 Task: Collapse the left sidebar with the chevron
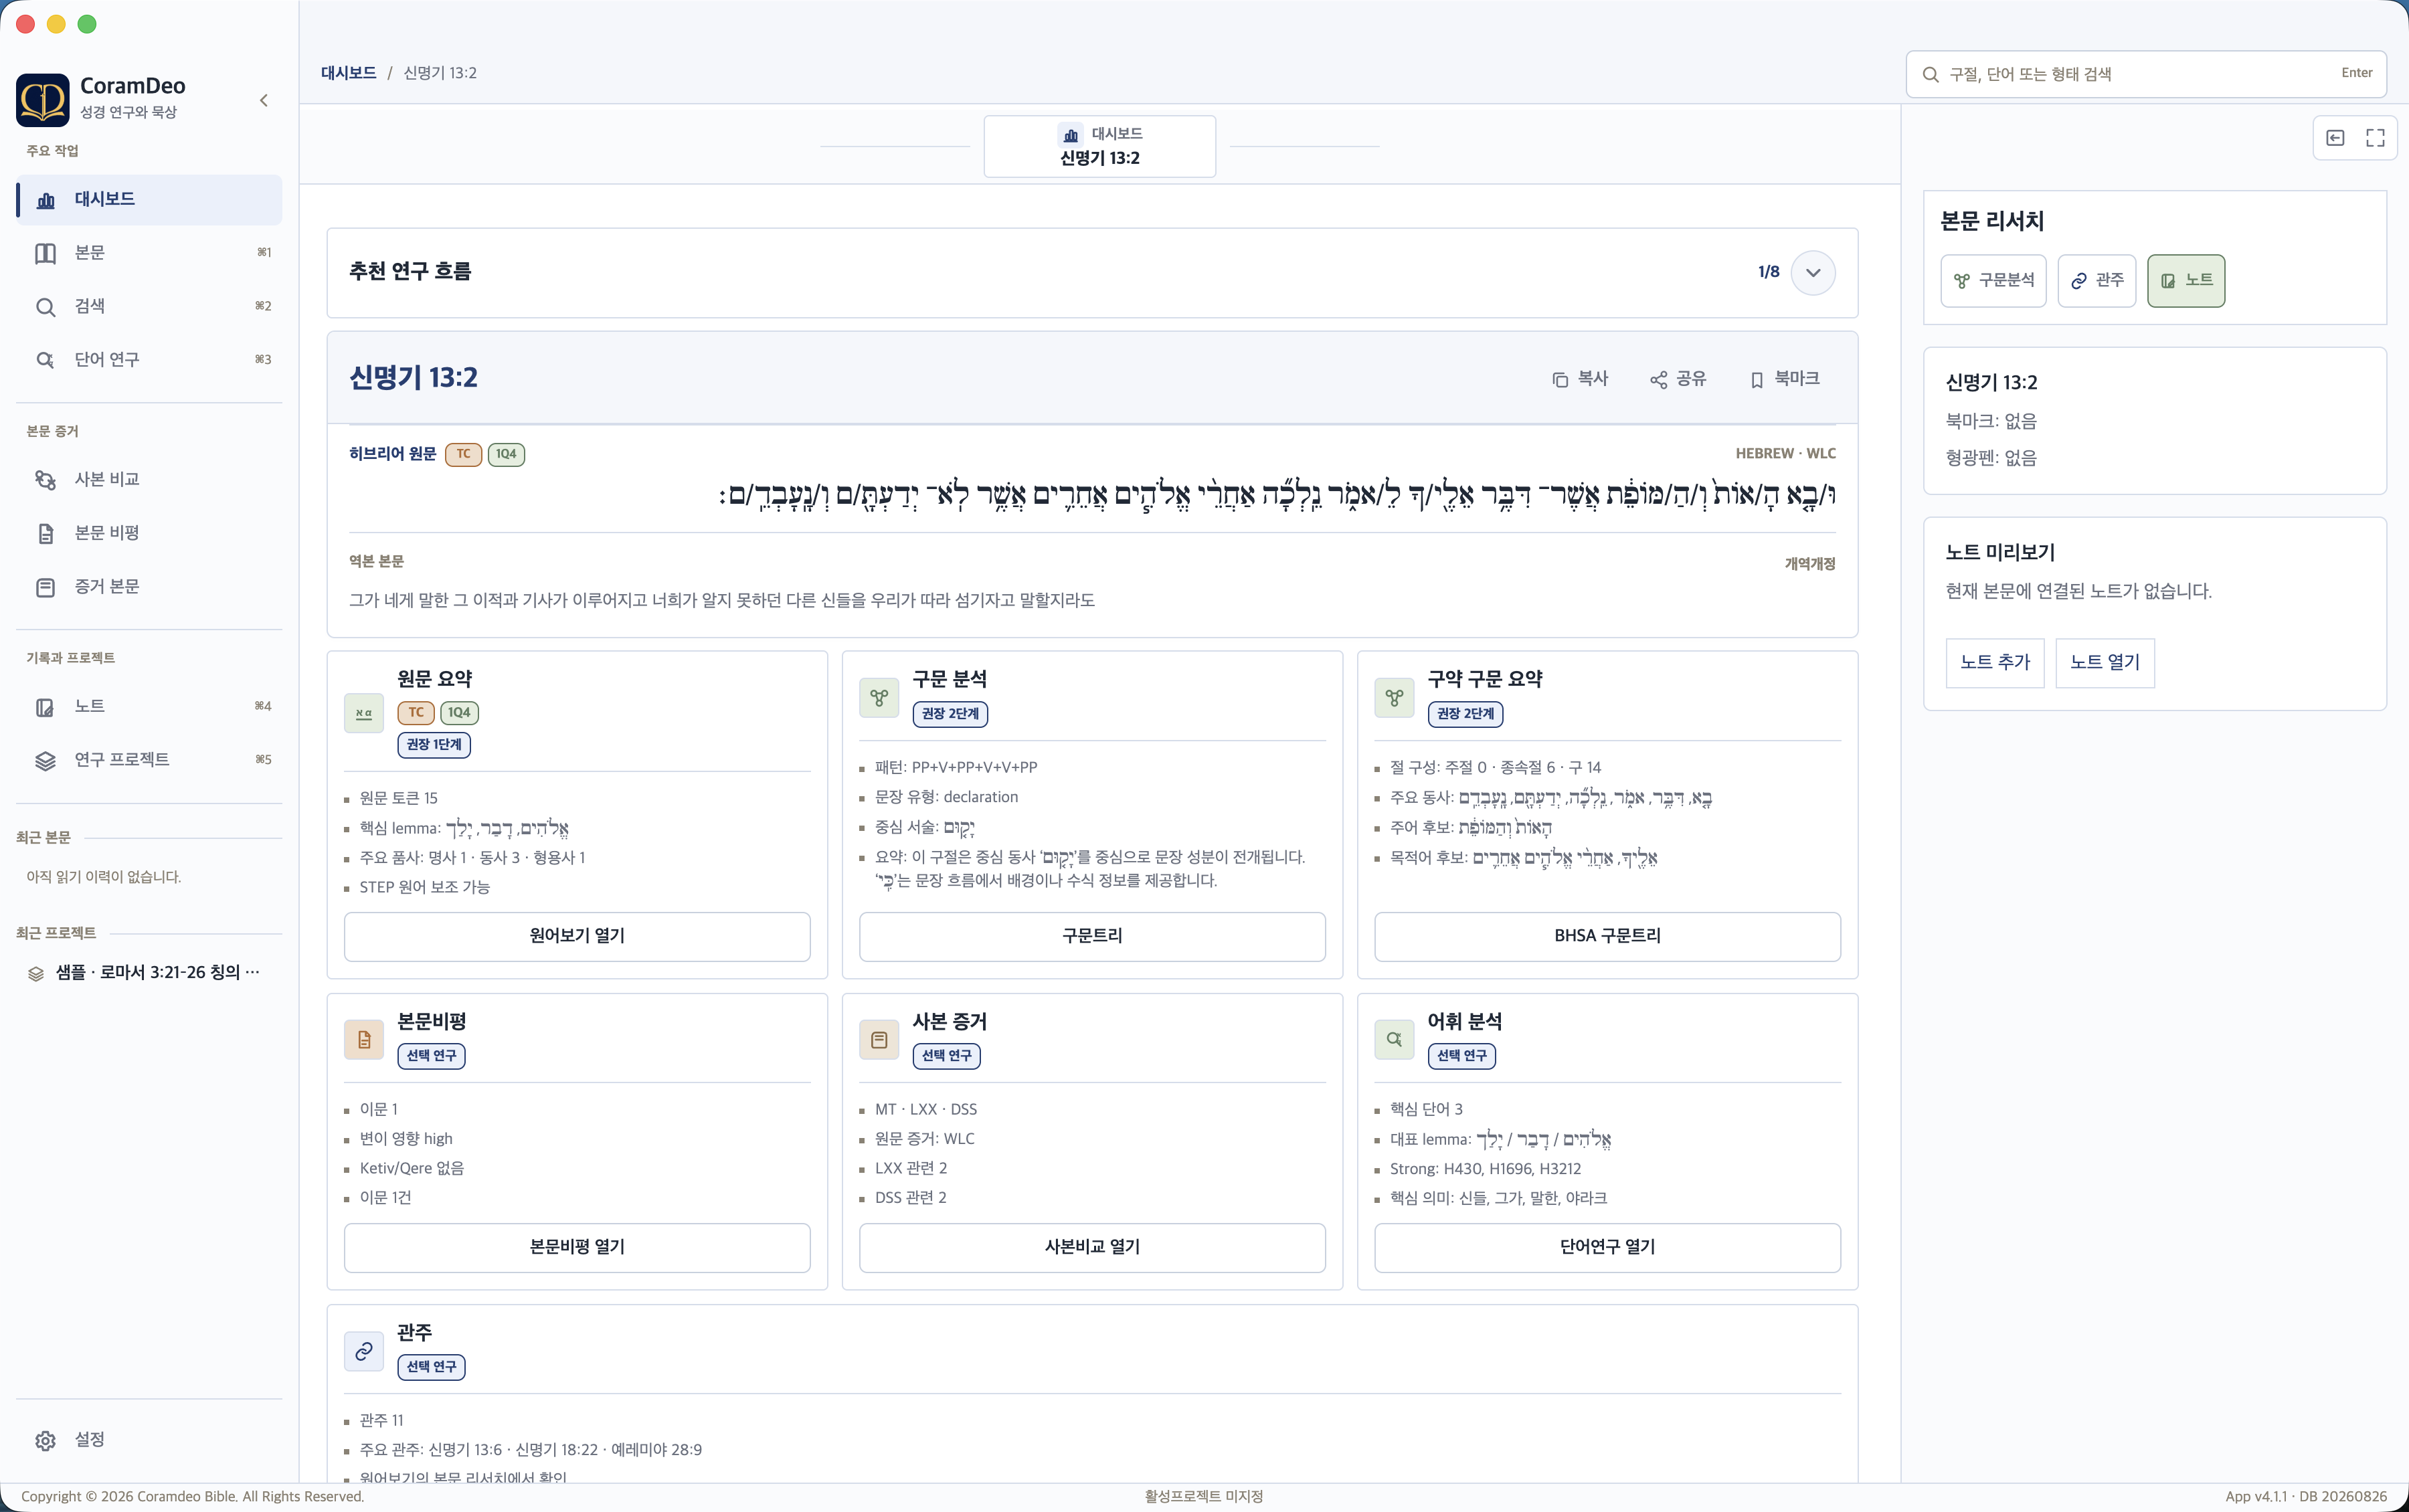[x=264, y=100]
